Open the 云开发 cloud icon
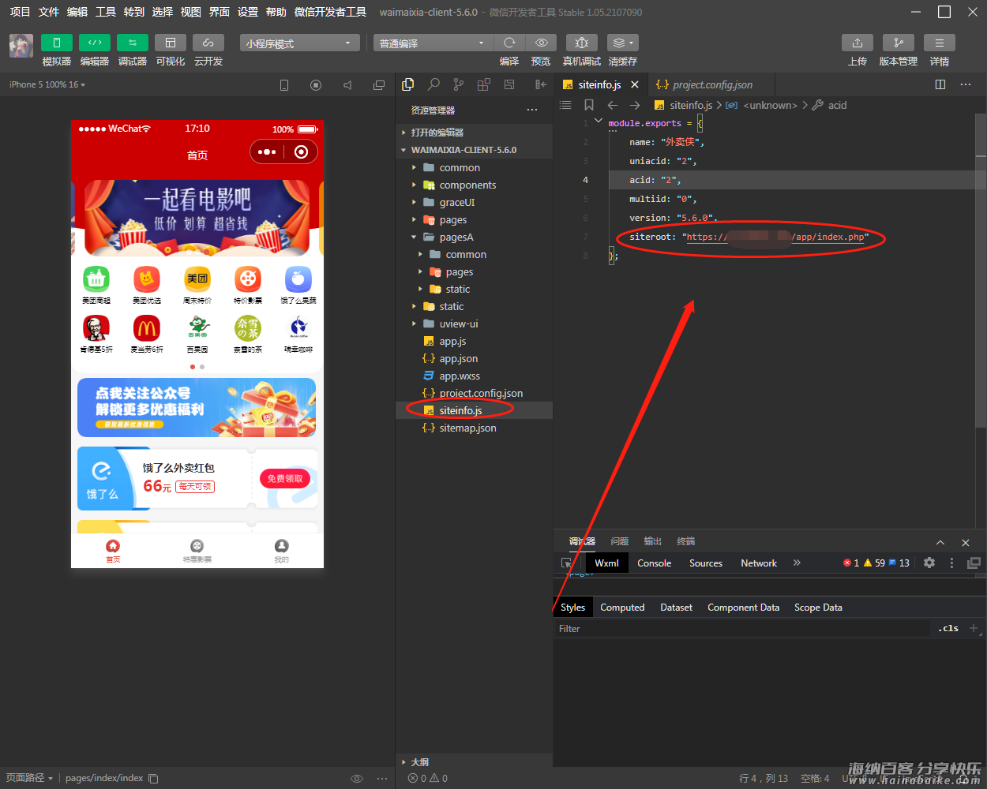987x789 pixels. [208, 43]
